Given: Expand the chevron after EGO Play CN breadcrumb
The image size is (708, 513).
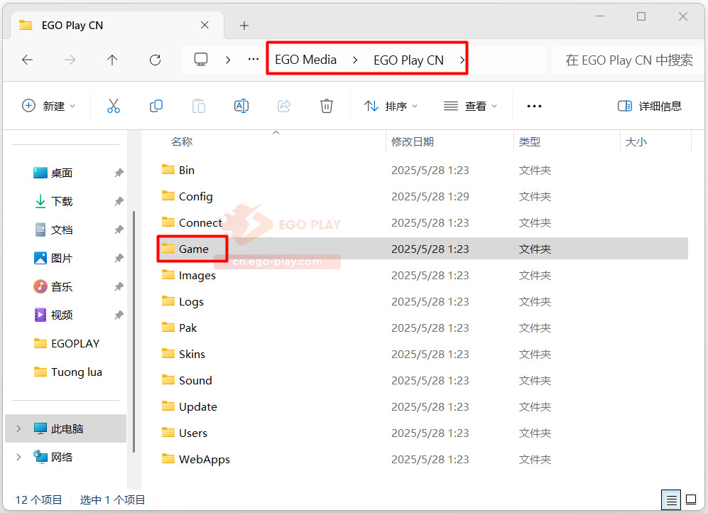Looking at the screenshot, I should tap(462, 60).
